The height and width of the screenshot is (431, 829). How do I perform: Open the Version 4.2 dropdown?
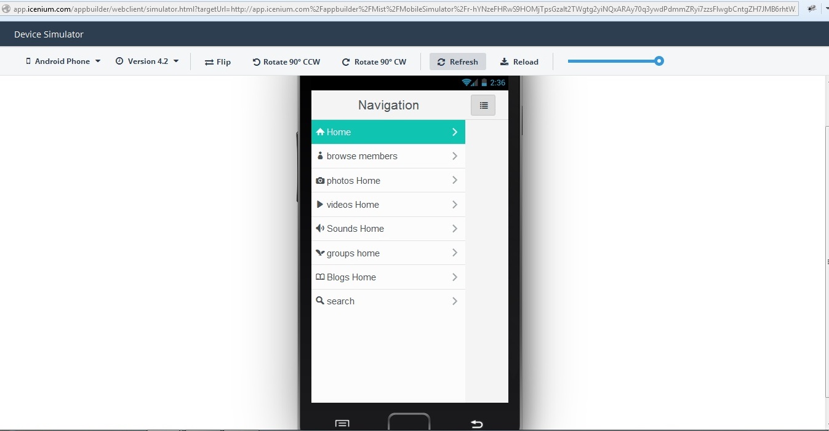coord(147,61)
